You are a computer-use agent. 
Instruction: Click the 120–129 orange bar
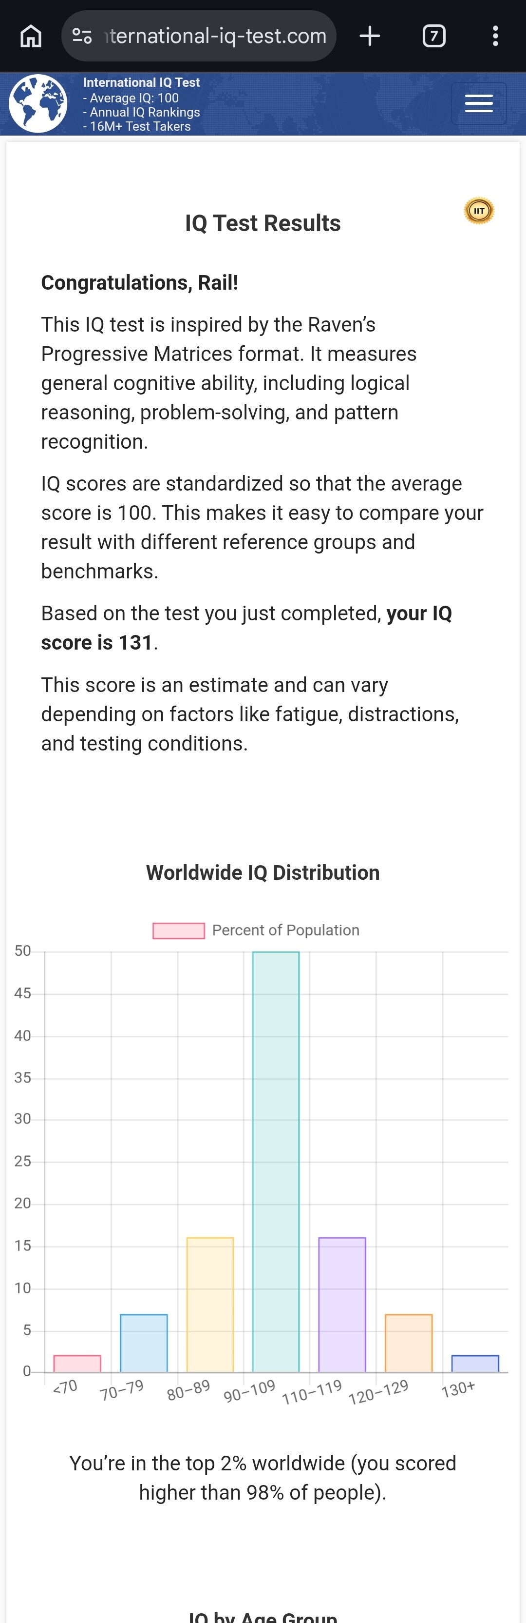[x=408, y=1343]
